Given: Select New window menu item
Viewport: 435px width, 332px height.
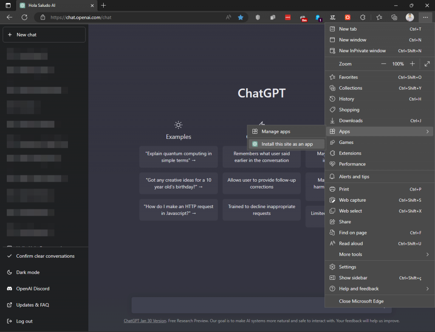Looking at the screenshot, I should [x=379, y=39].
